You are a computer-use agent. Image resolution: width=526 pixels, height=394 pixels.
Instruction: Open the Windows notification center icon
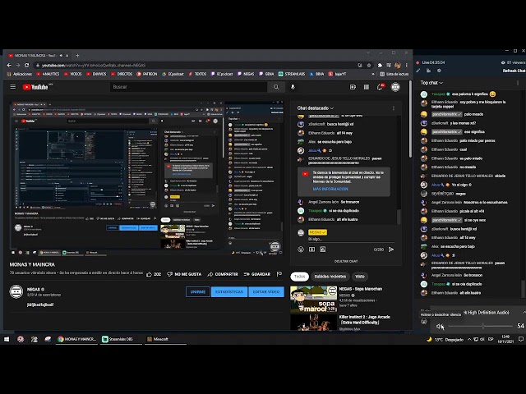tap(520, 339)
